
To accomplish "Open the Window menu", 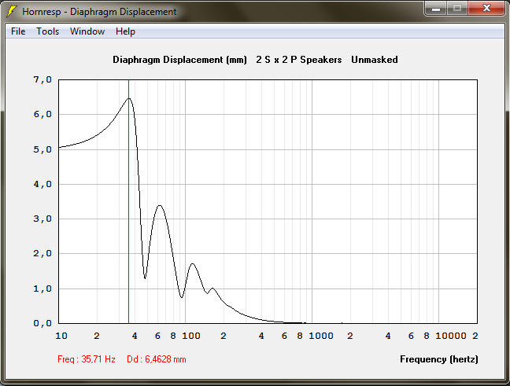I will (x=87, y=31).
